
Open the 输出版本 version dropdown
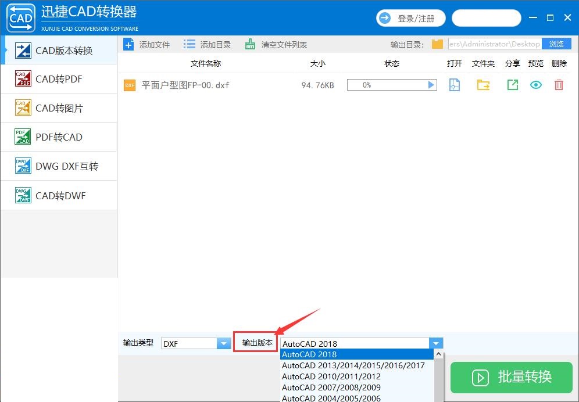click(x=435, y=343)
